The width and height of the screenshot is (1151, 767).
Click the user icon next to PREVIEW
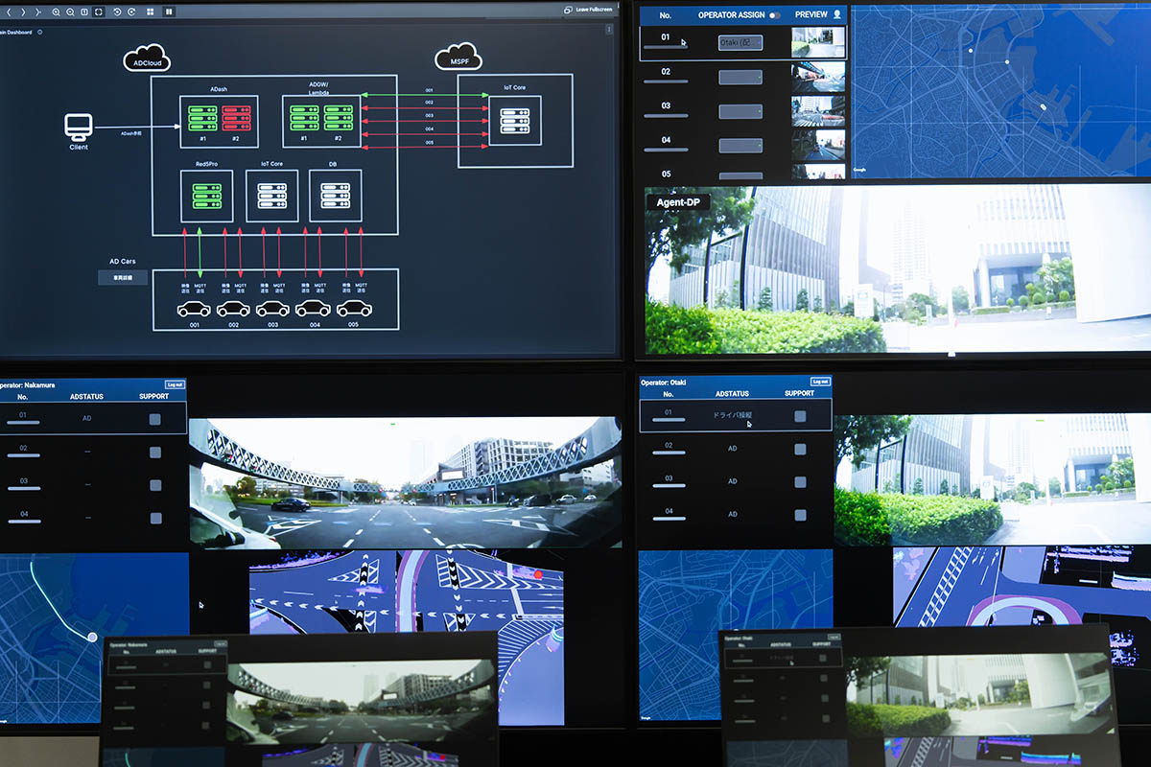pyautogui.click(x=836, y=14)
